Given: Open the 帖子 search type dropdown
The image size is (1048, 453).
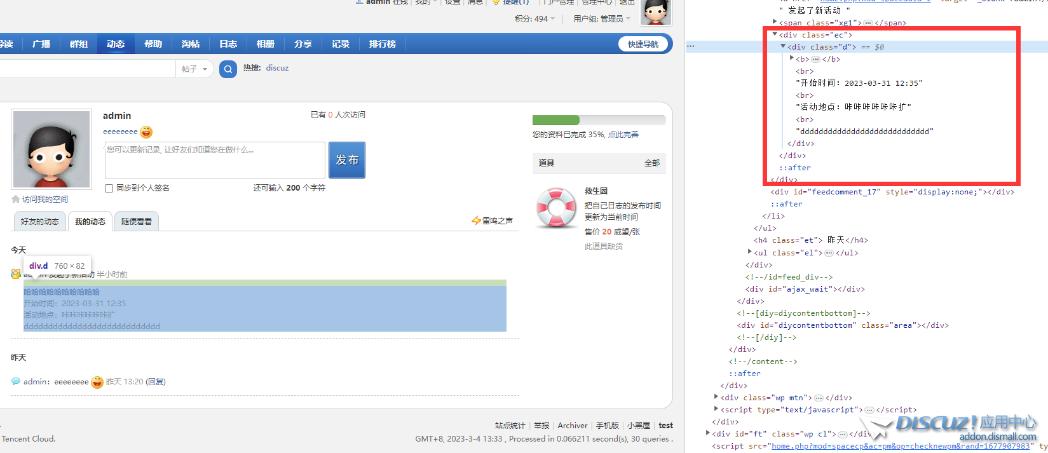Looking at the screenshot, I should click(194, 69).
